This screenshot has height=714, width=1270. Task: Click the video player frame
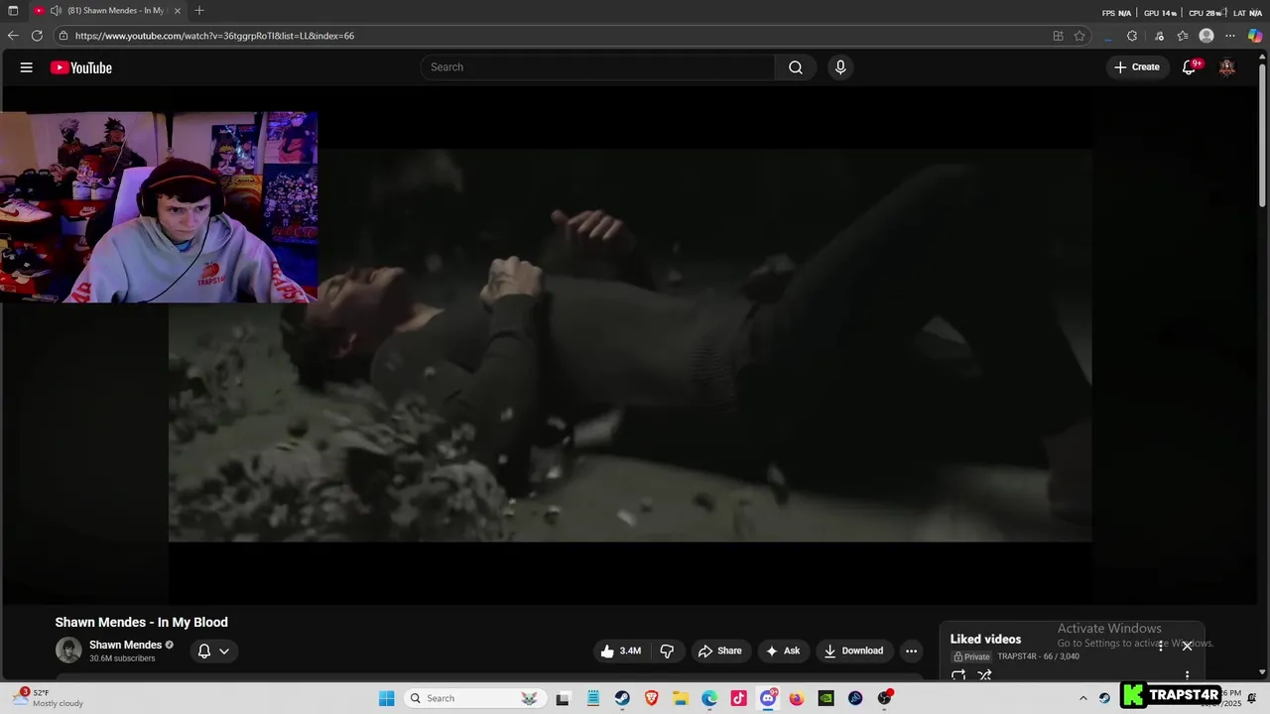pos(630,345)
